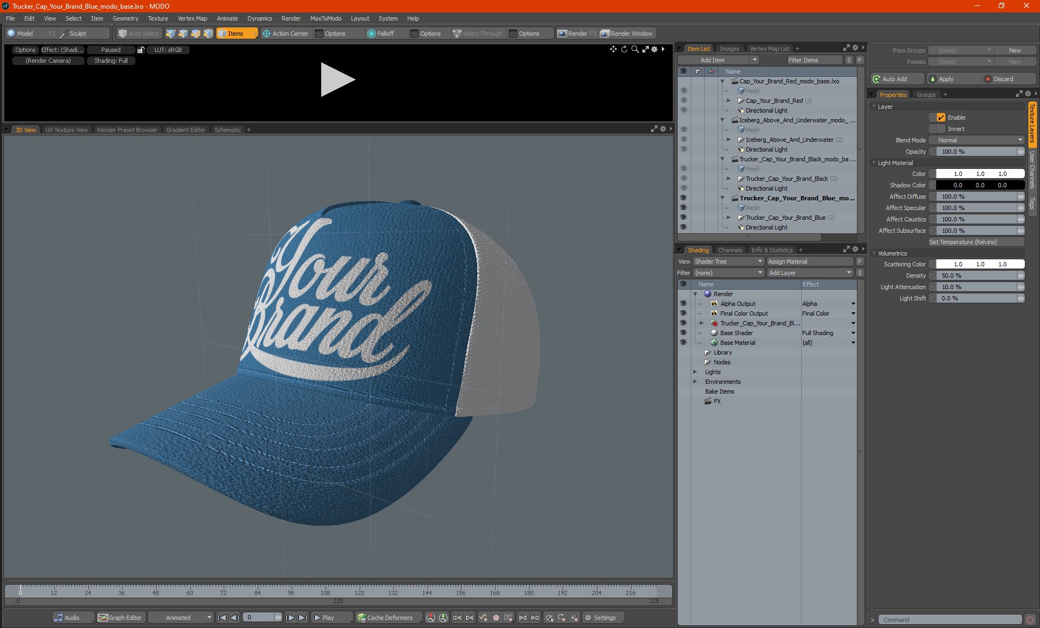Toggle the preview lock icon
Image resolution: width=1040 pixels, height=628 pixels.
(141, 50)
